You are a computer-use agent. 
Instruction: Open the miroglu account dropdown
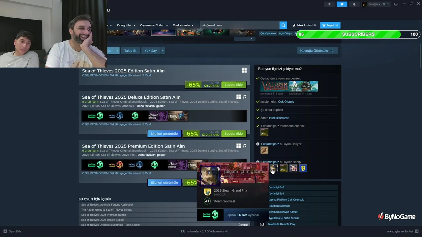(x=378, y=4)
